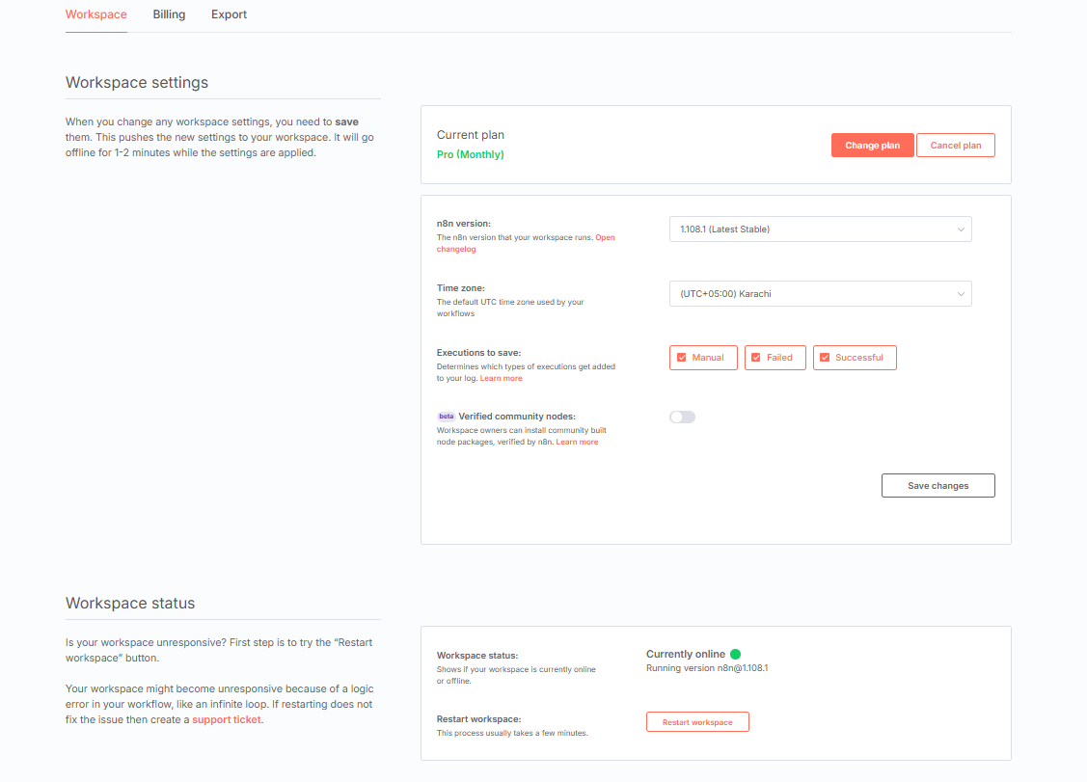The height and width of the screenshot is (782, 1087).
Task: Select the Workspace tab
Action: [x=95, y=14]
